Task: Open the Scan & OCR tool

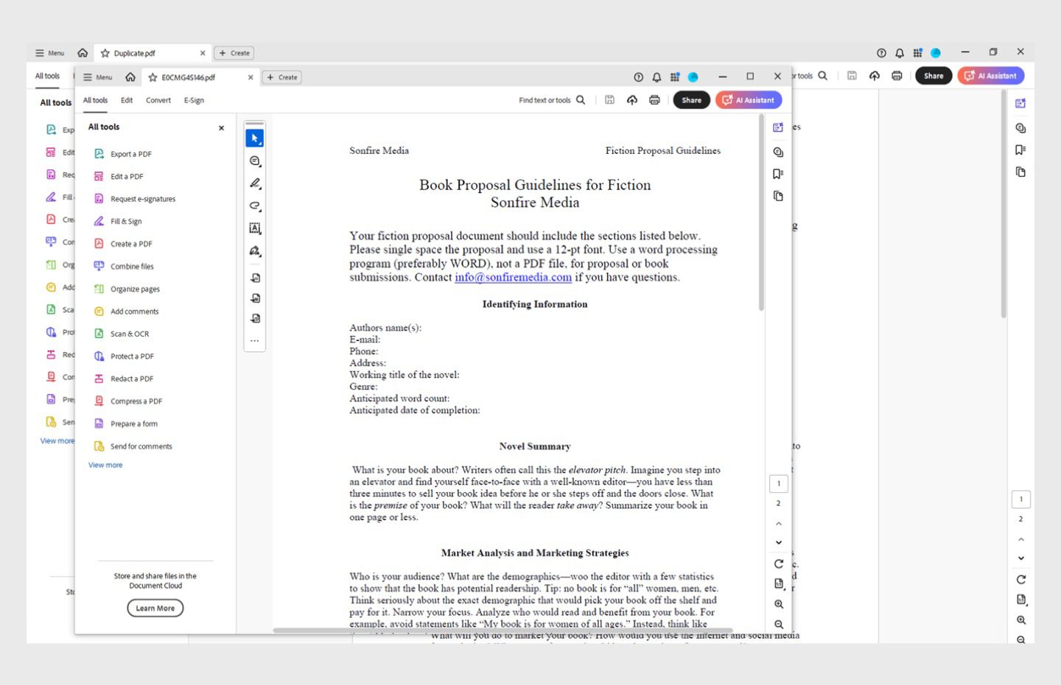Action: [130, 334]
